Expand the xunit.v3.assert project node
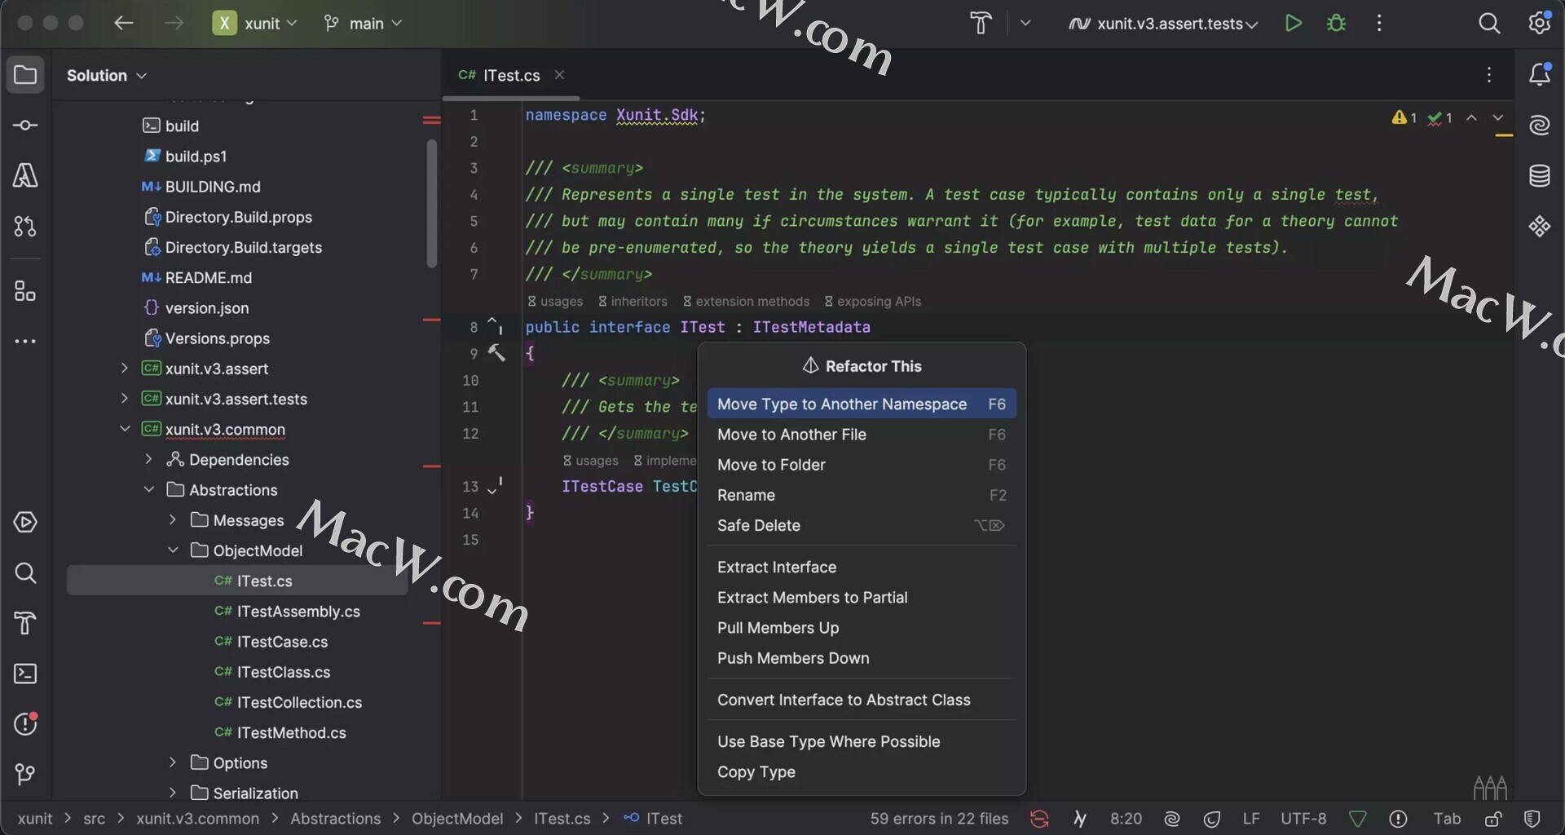 pos(125,369)
